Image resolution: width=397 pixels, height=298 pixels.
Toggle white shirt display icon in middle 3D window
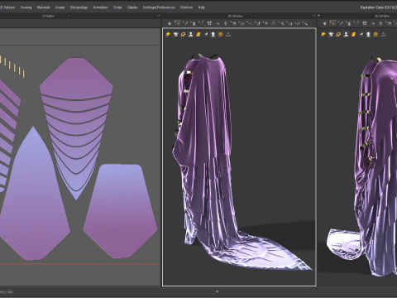pos(175,35)
